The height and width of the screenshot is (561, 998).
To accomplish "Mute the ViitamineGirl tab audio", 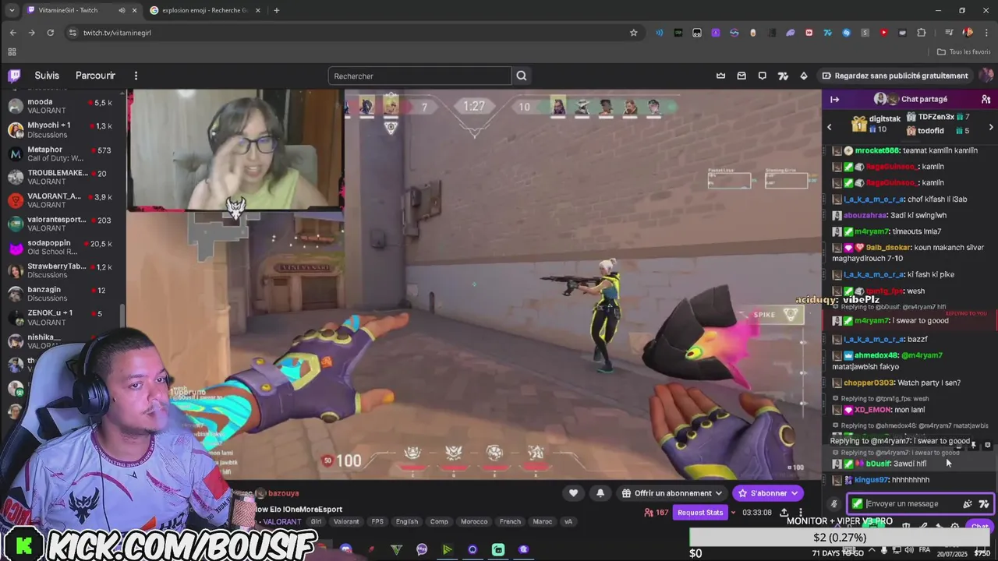I will tap(122, 10).
